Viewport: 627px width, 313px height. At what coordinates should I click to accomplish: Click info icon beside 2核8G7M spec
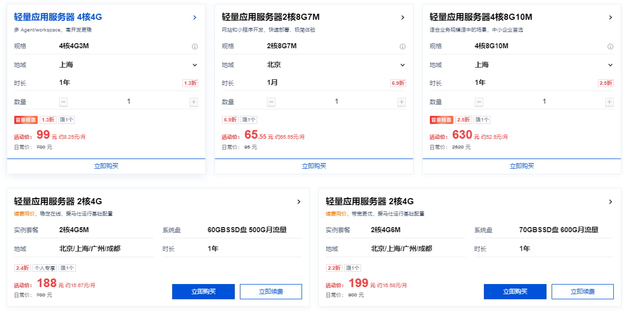pos(402,46)
